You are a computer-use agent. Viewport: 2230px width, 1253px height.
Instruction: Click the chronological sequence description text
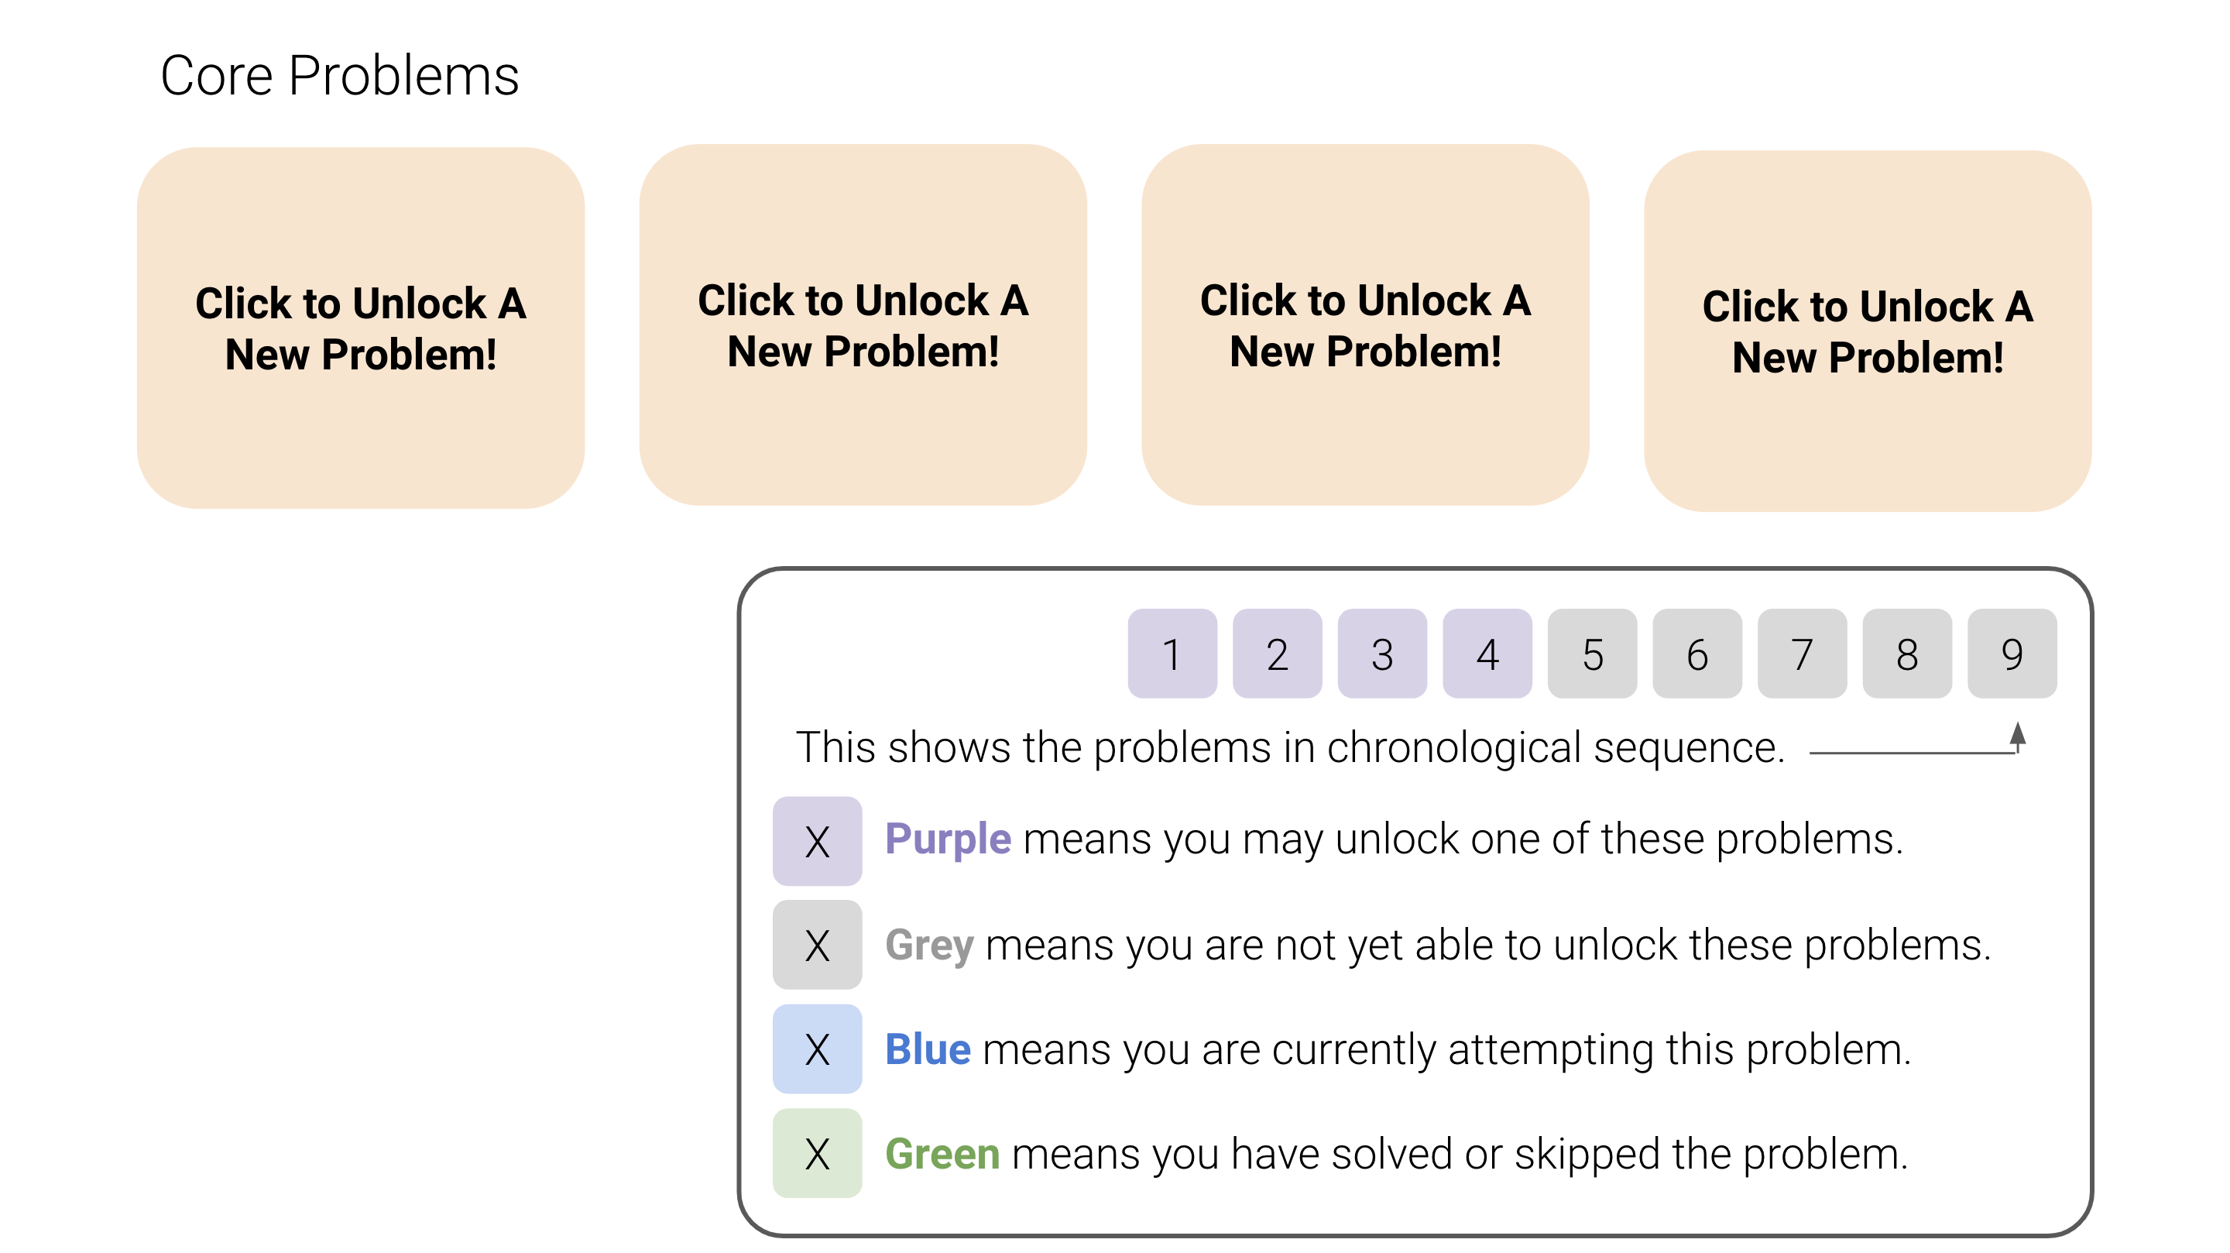(x=1291, y=747)
